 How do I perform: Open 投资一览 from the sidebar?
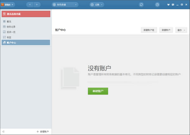[11, 32]
